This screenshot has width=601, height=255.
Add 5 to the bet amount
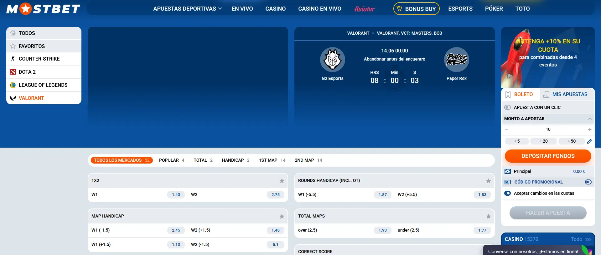coord(517,141)
